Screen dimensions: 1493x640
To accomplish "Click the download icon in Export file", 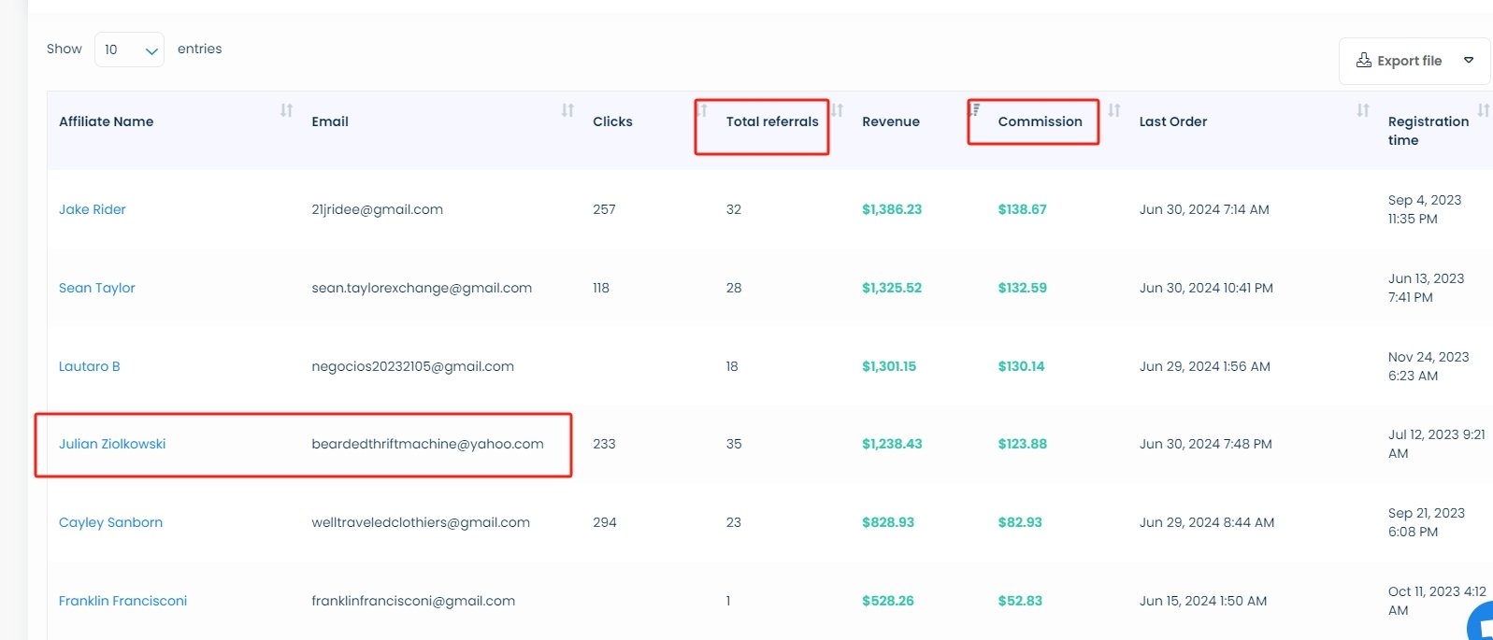I will pos(1364,61).
